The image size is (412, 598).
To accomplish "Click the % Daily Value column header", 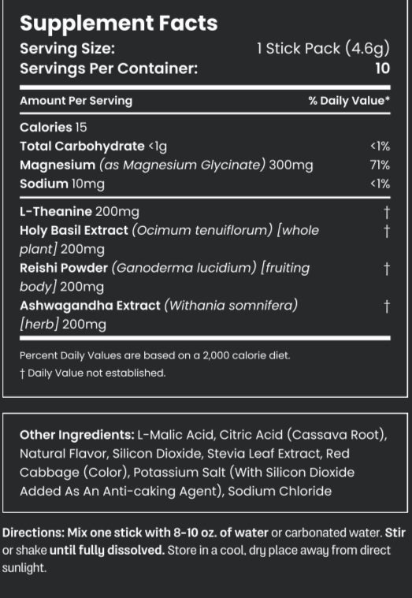I will [x=349, y=101].
